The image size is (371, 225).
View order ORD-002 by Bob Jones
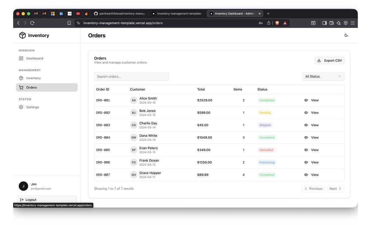tap(311, 113)
